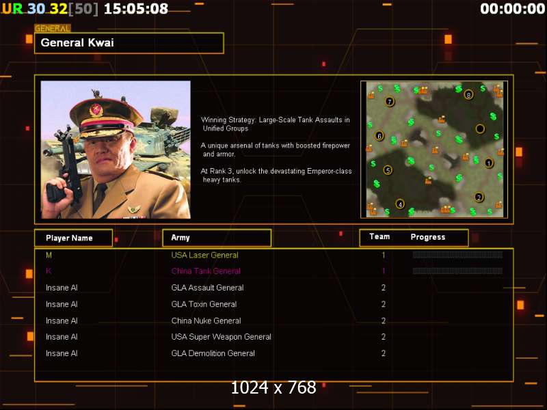This screenshot has width=547, height=410.
Task: Select player name K
Action: click(49, 271)
